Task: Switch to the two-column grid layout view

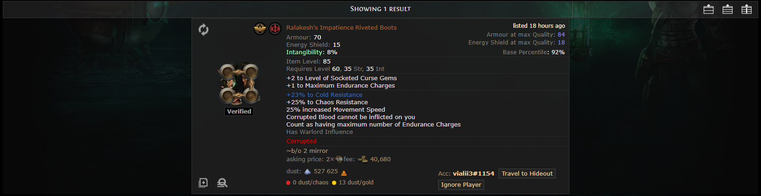Action: coord(747,9)
